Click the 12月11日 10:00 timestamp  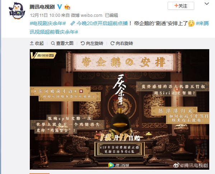coord(45,15)
